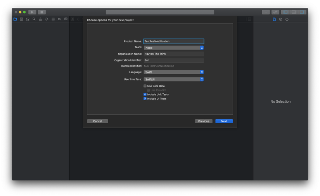Open the Library with plus button

click(266, 12)
